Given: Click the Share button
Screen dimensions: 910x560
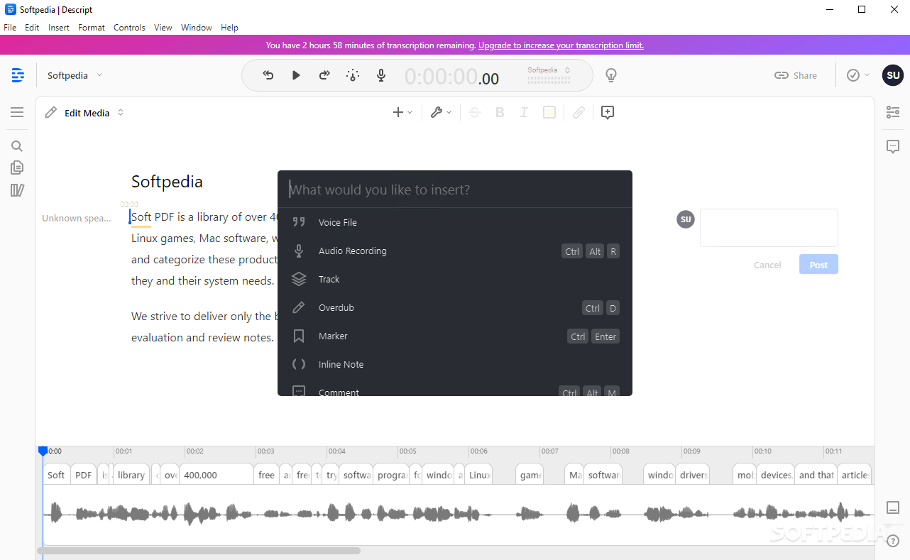Looking at the screenshot, I should (796, 75).
